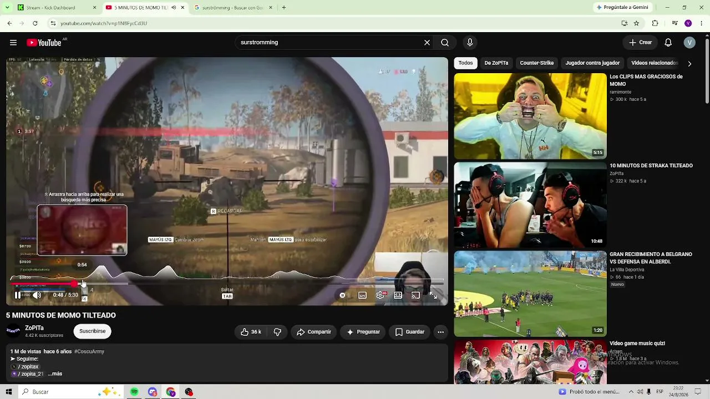Mute the video player volume
Viewport: 710px width, 399px height.
click(37, 295)
